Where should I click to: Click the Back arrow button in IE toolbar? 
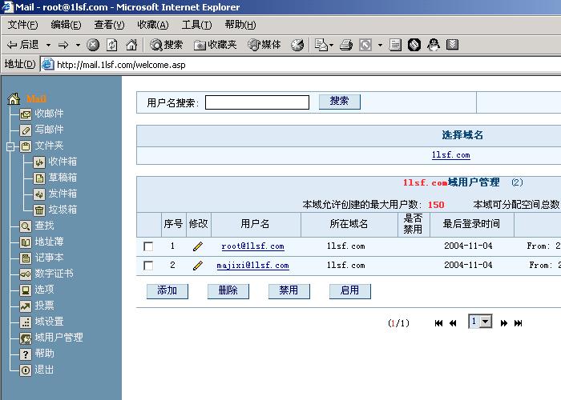[x=23, y=45]
